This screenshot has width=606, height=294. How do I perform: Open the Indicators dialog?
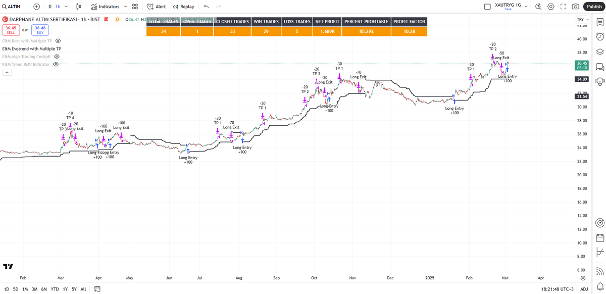[x=105, y=7]
